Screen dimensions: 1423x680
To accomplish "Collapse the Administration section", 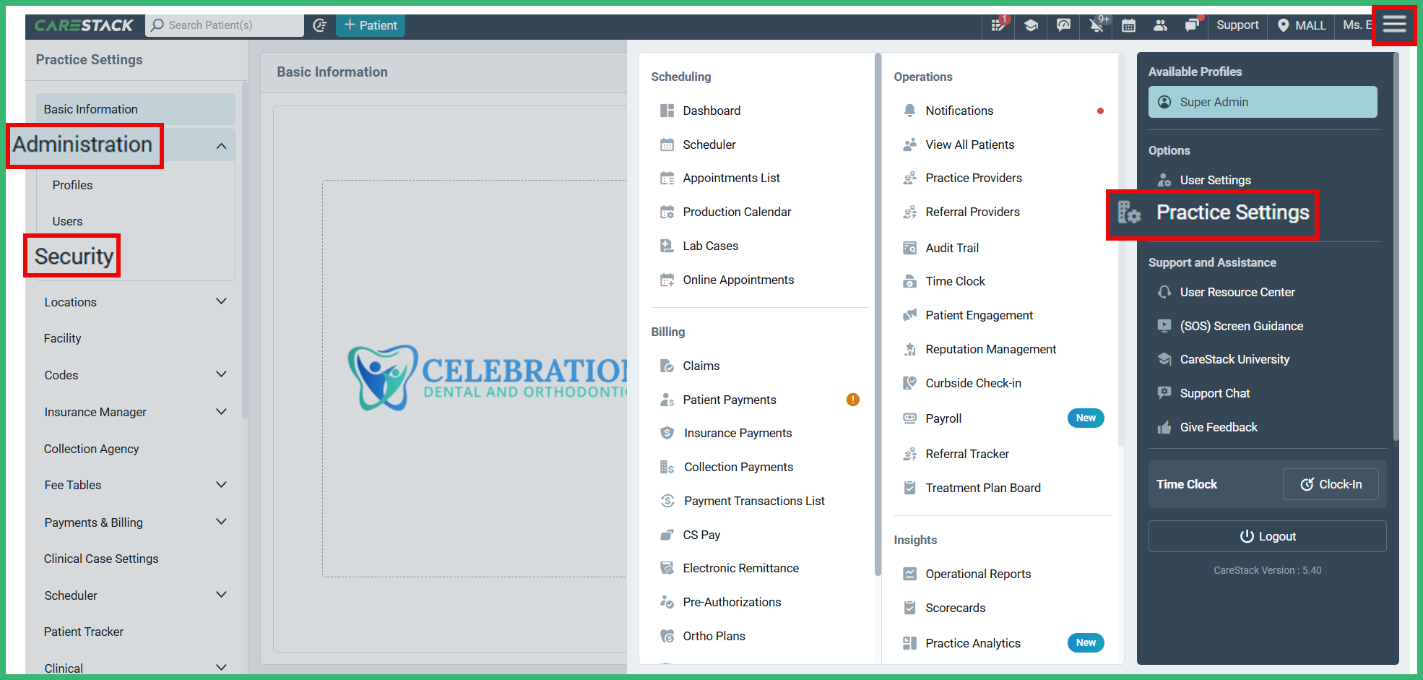I will pos(221,145).
